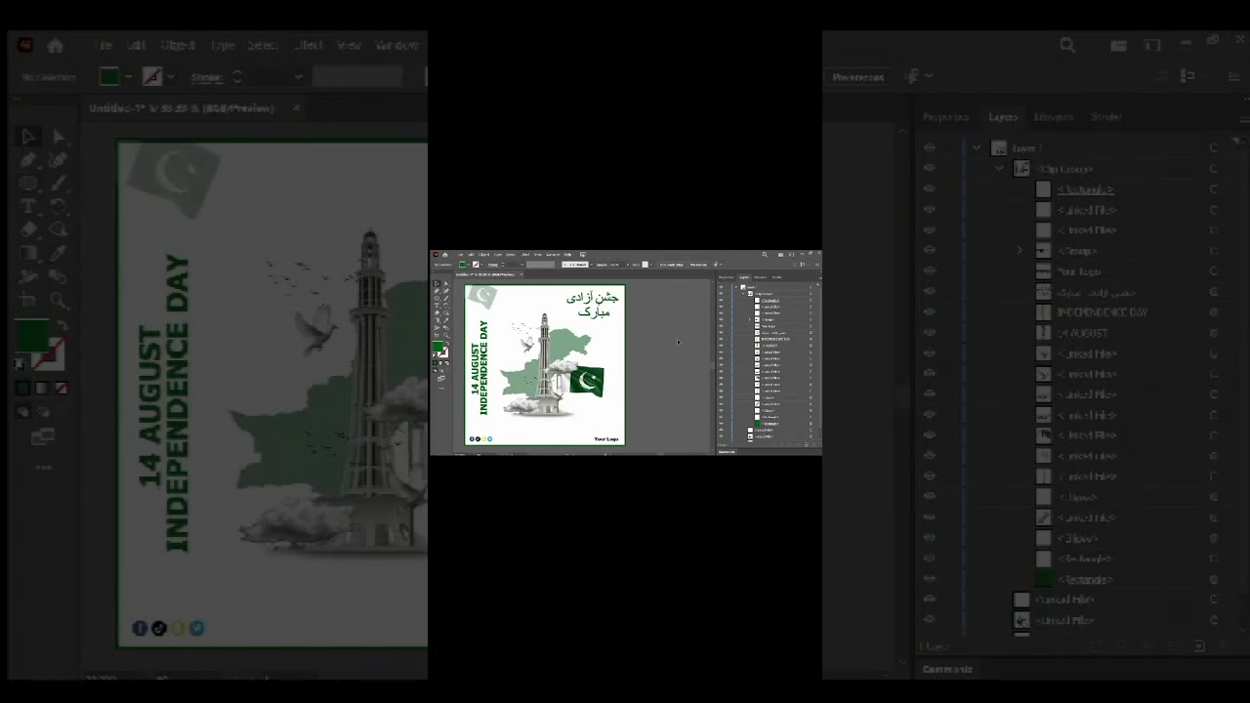Hide the green Rectangle layer
This screenshot has height=703, width=1250.
pyautogui.click(x=929, y=579)
